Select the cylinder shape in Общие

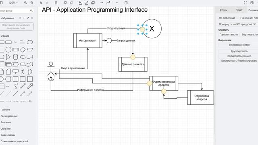(15, 57)
